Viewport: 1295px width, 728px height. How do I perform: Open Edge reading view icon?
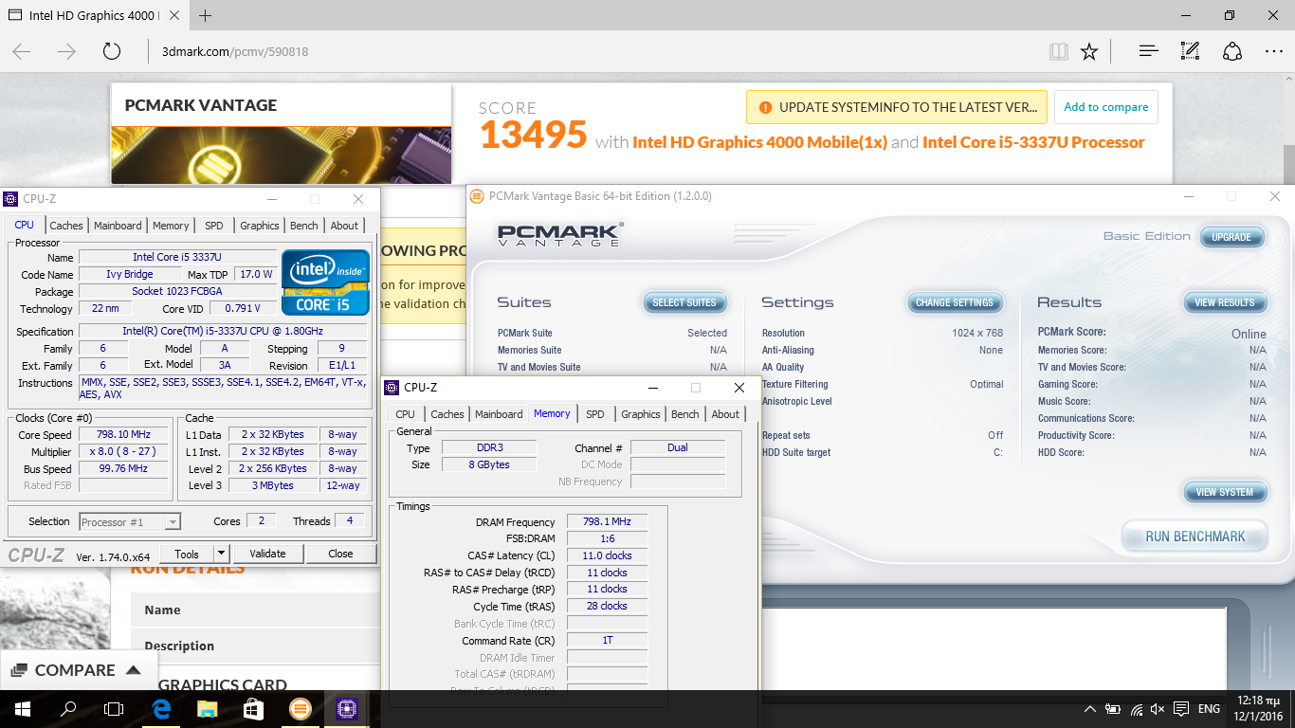click(1059, 52)
